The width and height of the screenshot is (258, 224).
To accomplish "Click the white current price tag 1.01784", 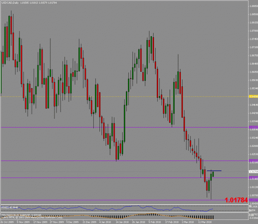I will click(253, 172).
